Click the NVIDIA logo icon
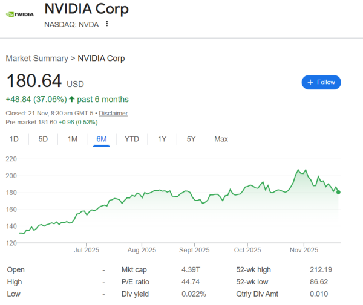Image resolution: width=363 pixels, height=305 pixels. coord(20,13)
